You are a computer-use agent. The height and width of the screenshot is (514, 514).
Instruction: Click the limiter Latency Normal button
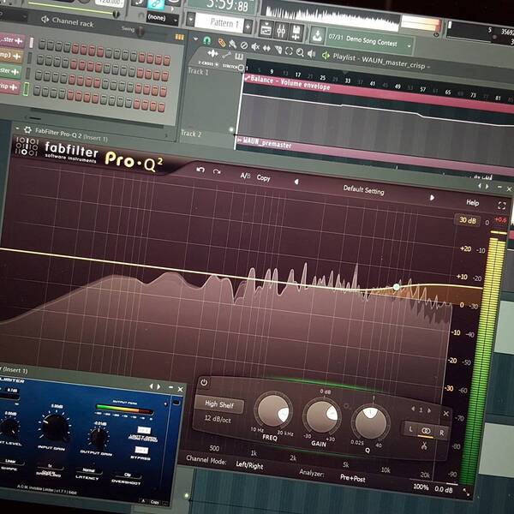click(x=88, y=471)
